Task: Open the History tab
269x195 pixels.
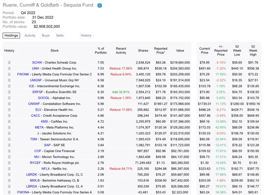Action: [86, 36]
